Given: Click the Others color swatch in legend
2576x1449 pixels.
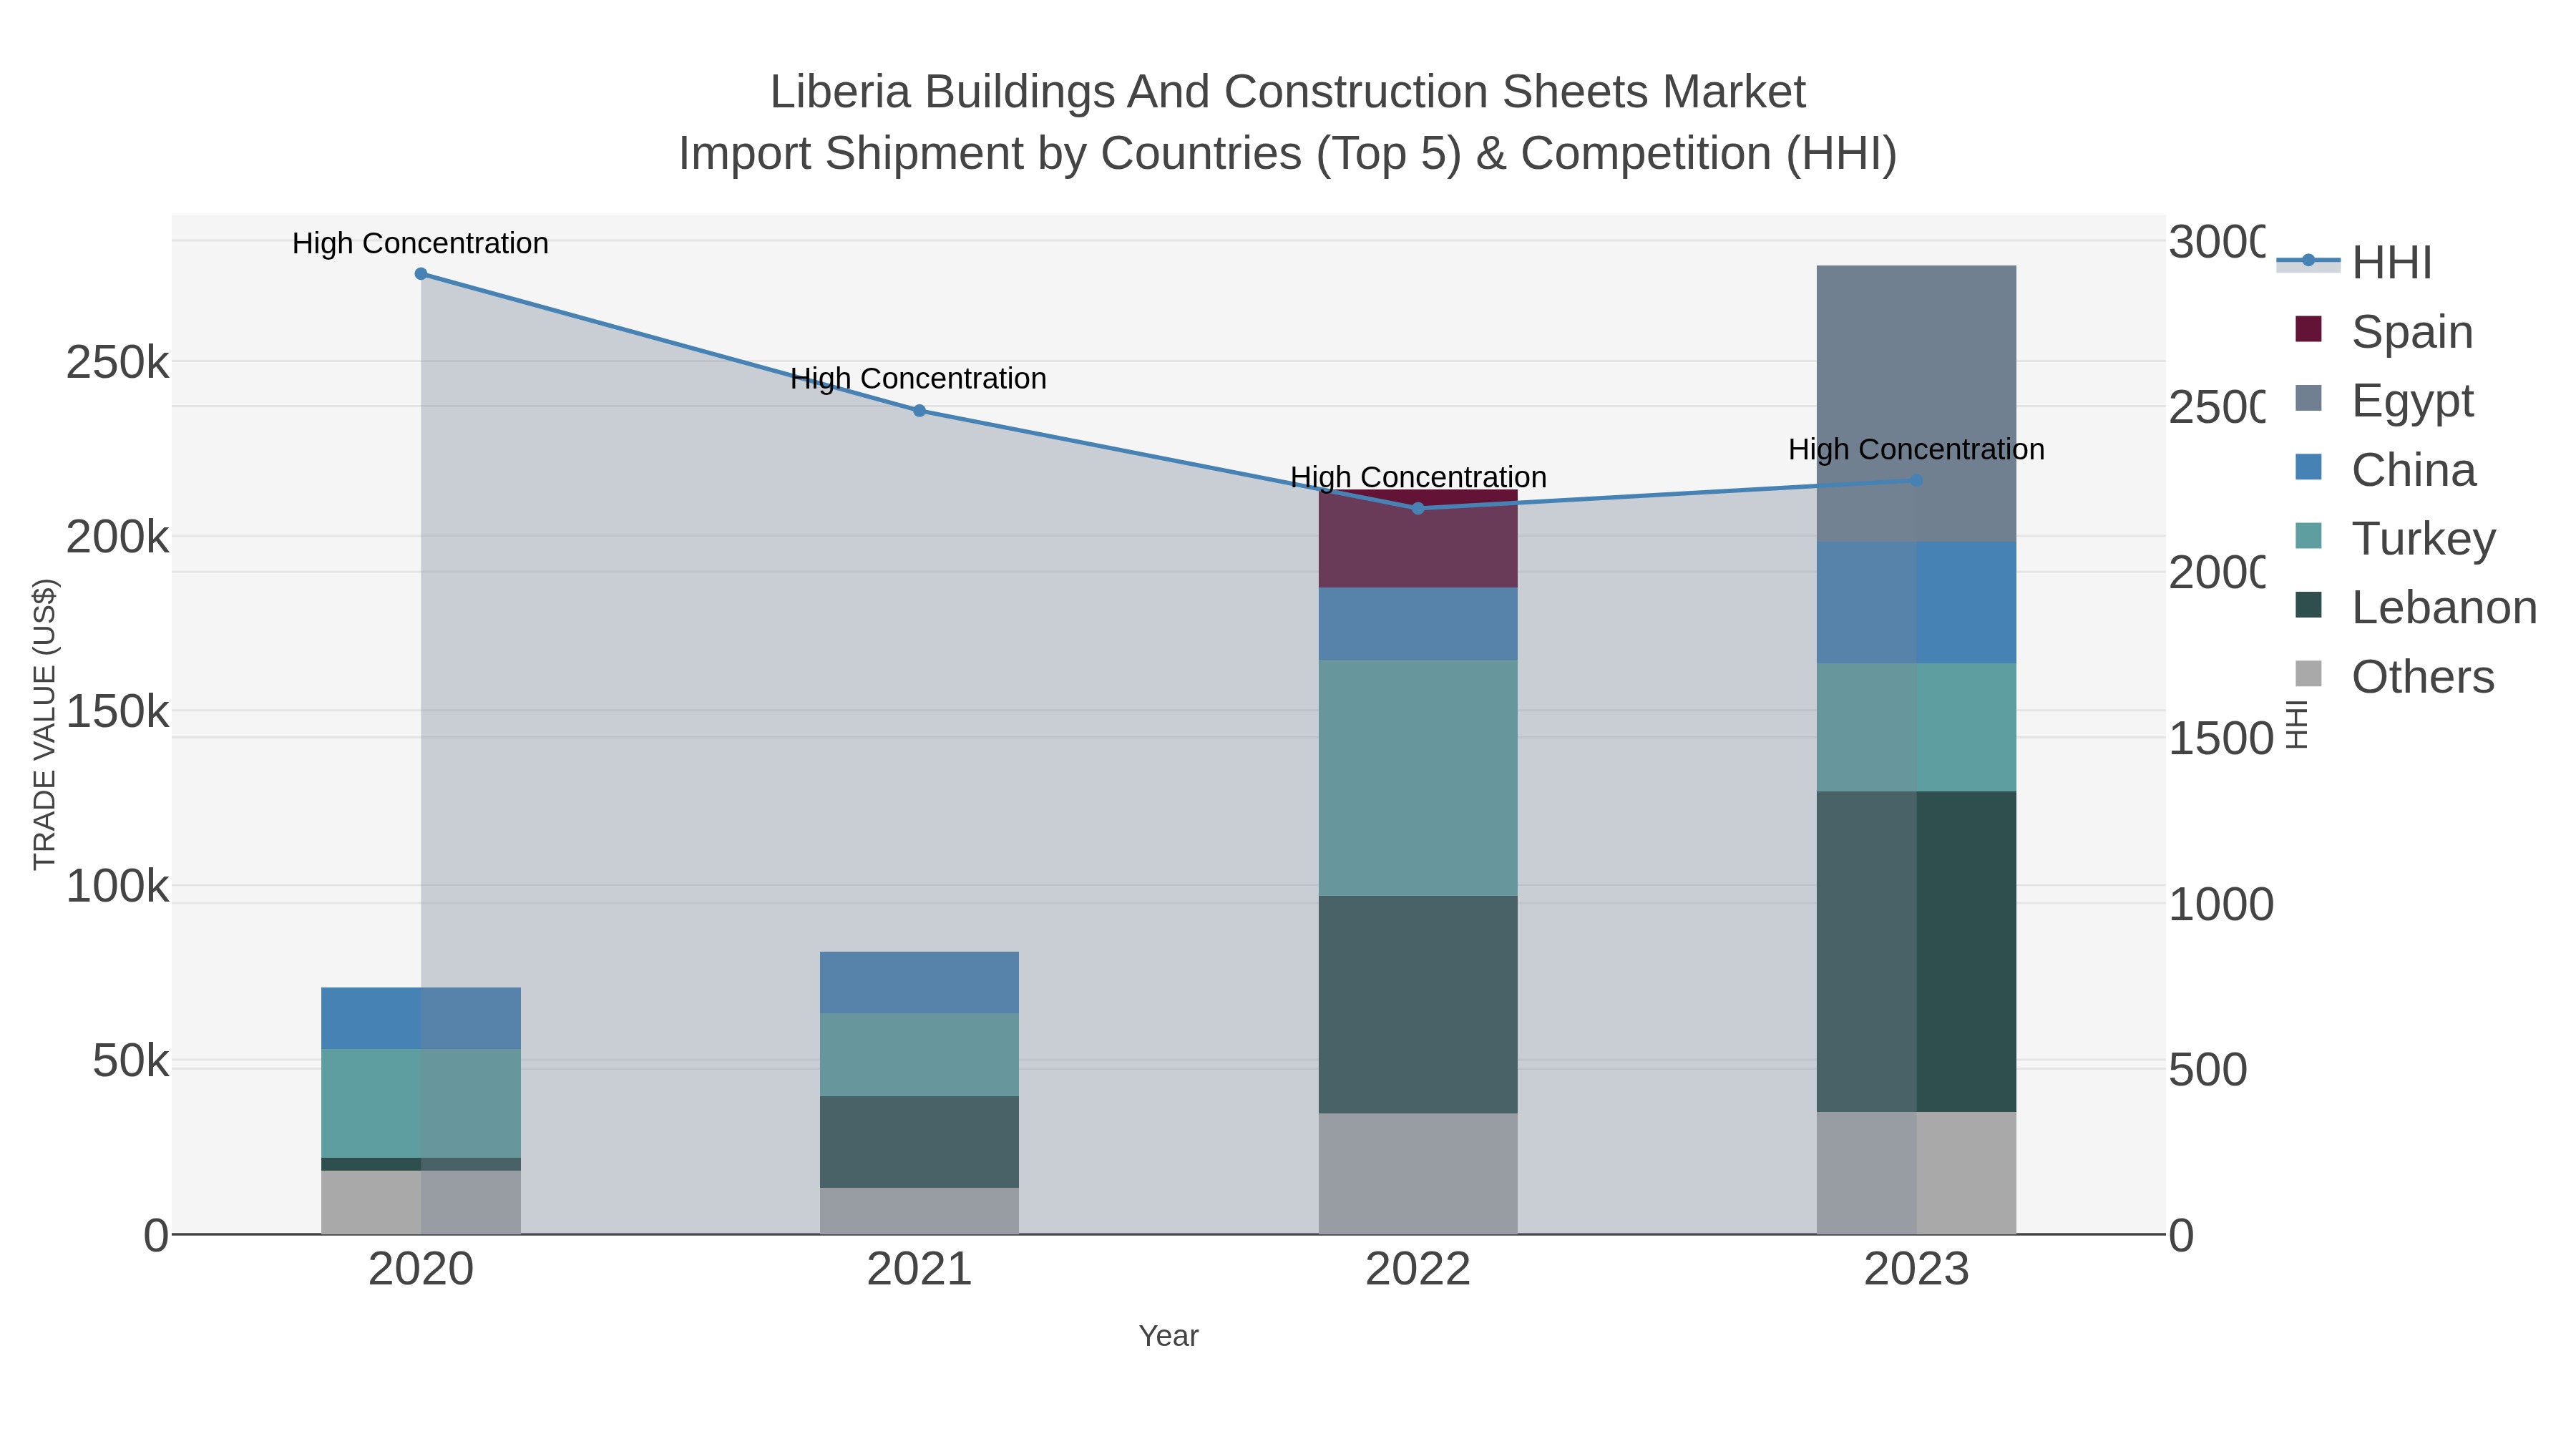Looking at the screenshot, I should pyautogui.click(x=2308, y=674).
